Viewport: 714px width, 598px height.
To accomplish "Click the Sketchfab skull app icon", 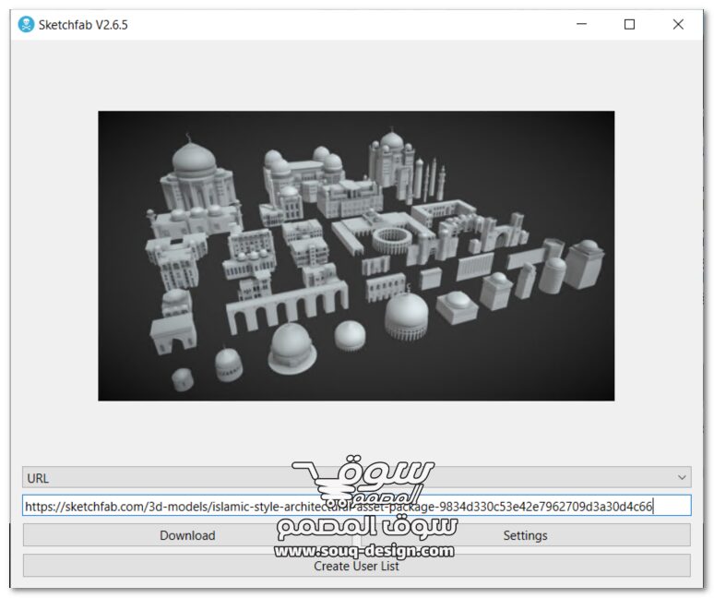I will pyautogui.click(x=26, y=24).
